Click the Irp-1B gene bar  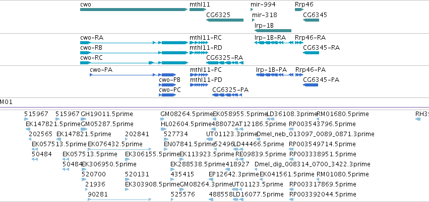coord(273,31)
